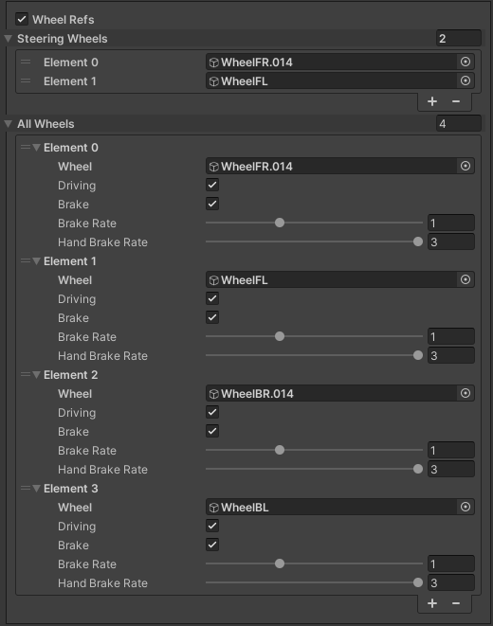
Task: Click Brake Rate value field of Element 3
Action: coord(451,563)
